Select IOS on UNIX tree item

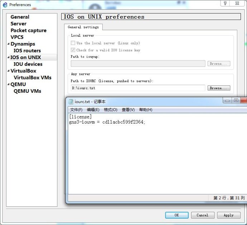(x=26, y=57)
